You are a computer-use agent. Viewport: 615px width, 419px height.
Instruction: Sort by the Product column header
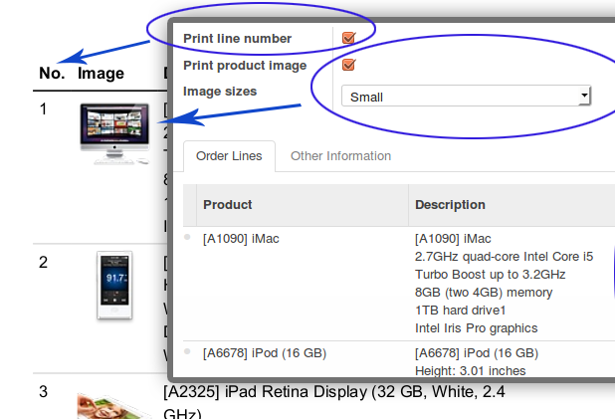[228, 204]
